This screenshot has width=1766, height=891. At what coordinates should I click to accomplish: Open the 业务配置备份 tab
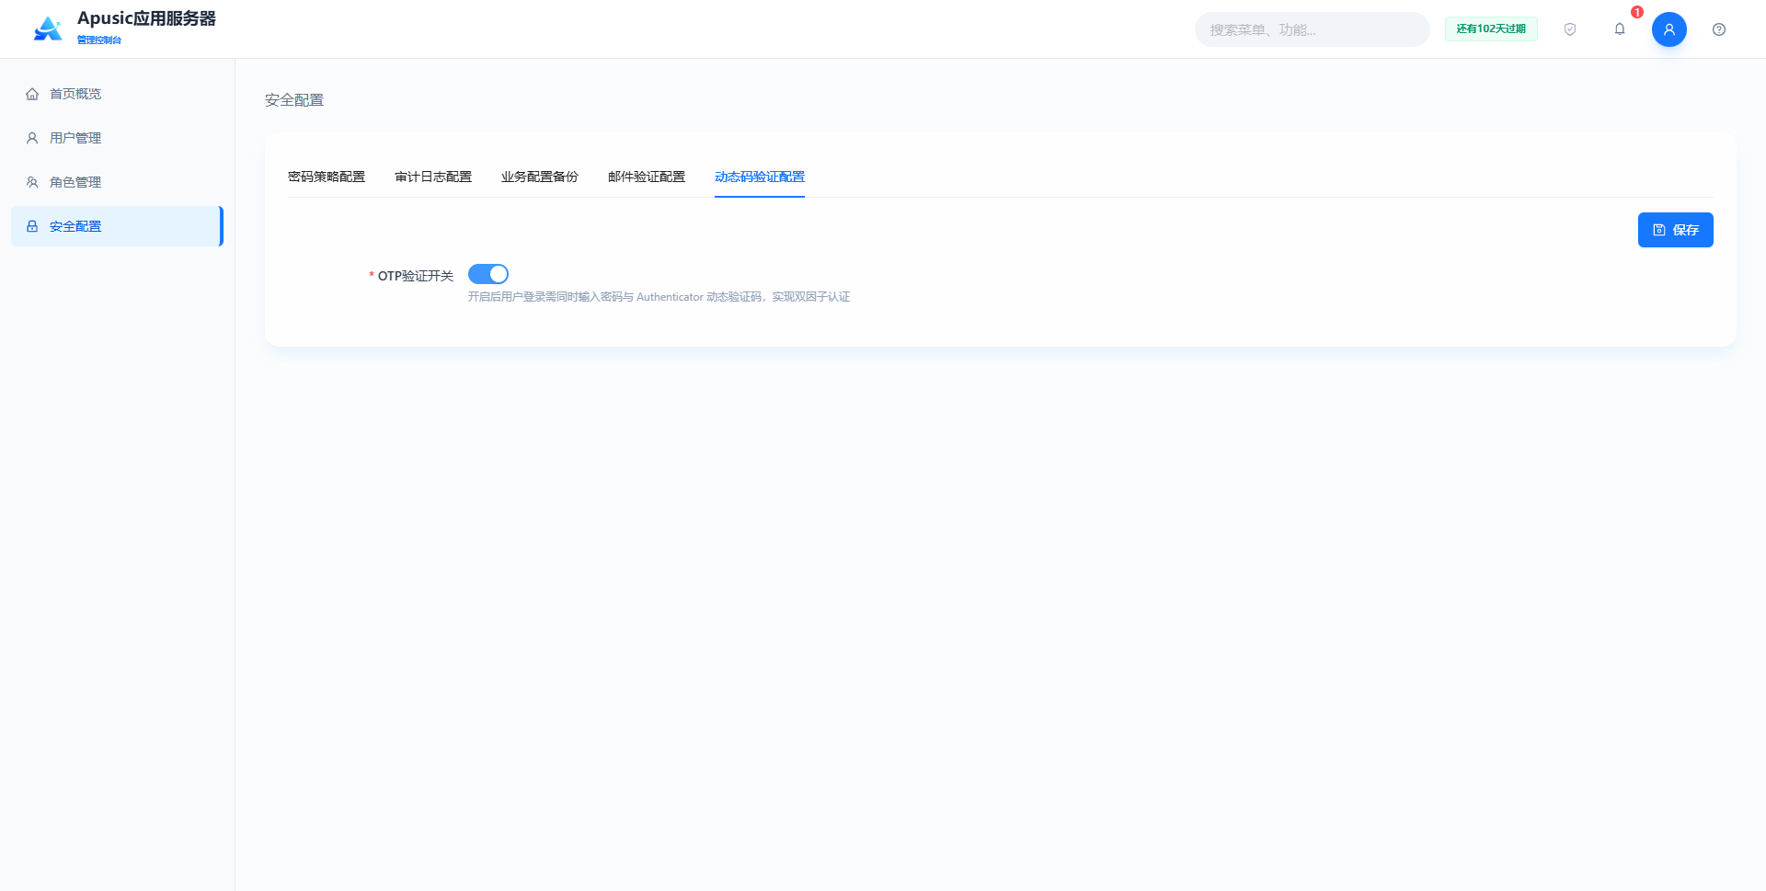tap(540, 177)
